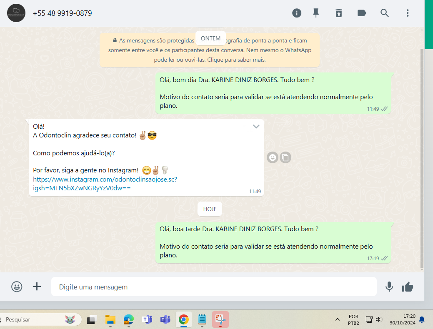This screenshot has height=329, width=433.
Task: Copy the Odontoclin message with copy icon
Action: (x=285, y=157)
